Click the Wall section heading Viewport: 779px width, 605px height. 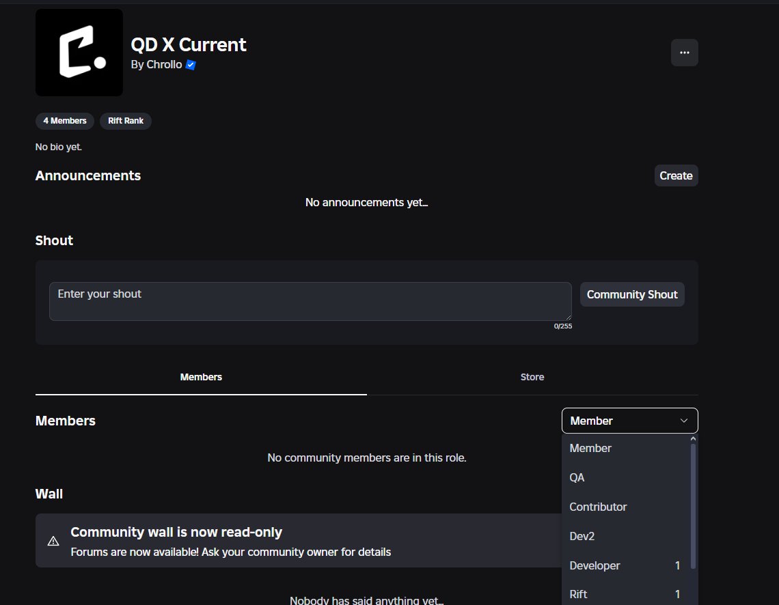coord(49,494)
